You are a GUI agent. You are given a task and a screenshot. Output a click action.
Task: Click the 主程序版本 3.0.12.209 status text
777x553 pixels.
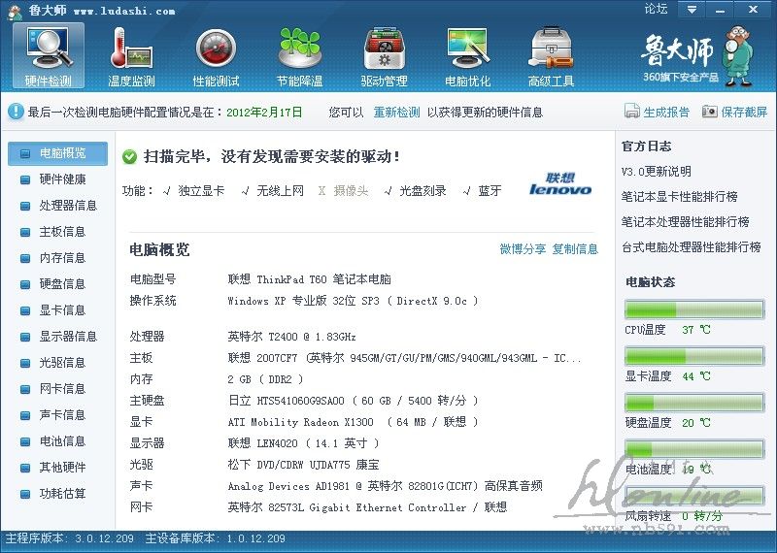69,538
